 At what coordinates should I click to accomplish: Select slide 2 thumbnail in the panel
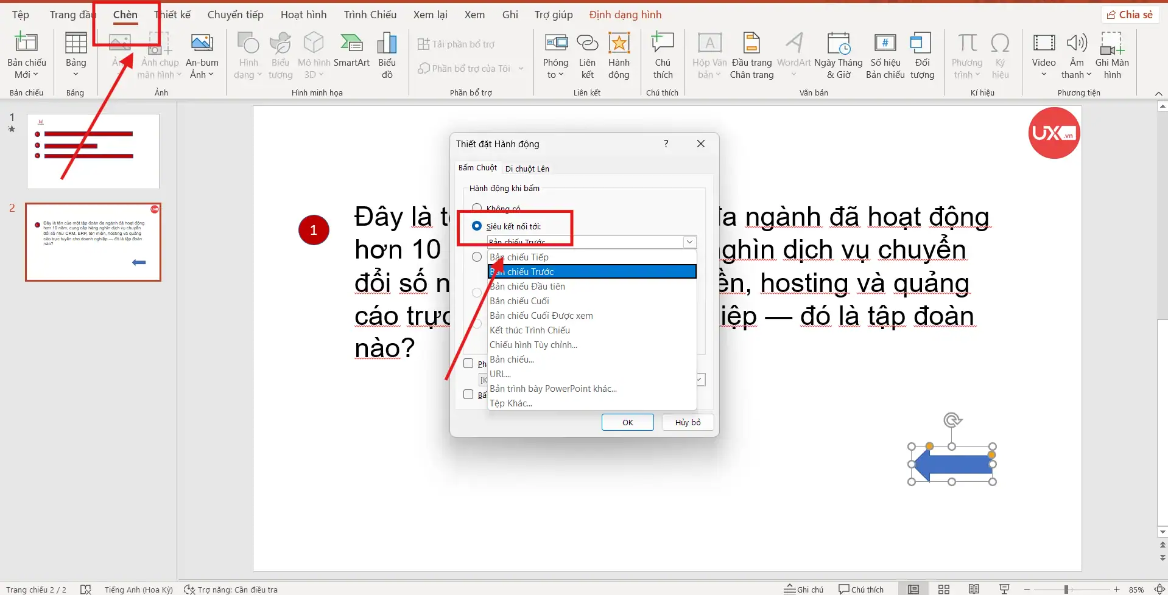click(x=93, y=242)
